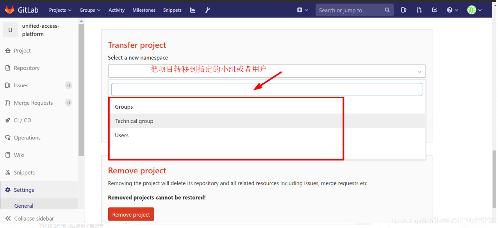Image resolution: width=498 pixels, height=228 pixels.
Task: Click the Remove project button
Action: pyautogui.click(x=131, y=215)
